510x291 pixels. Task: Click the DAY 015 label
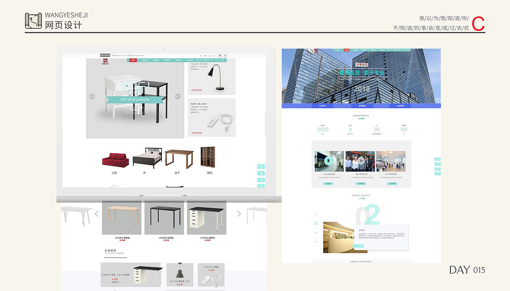tap(467, 270)
